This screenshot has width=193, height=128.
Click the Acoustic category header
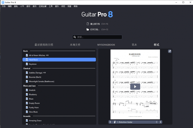coord(27,116)
